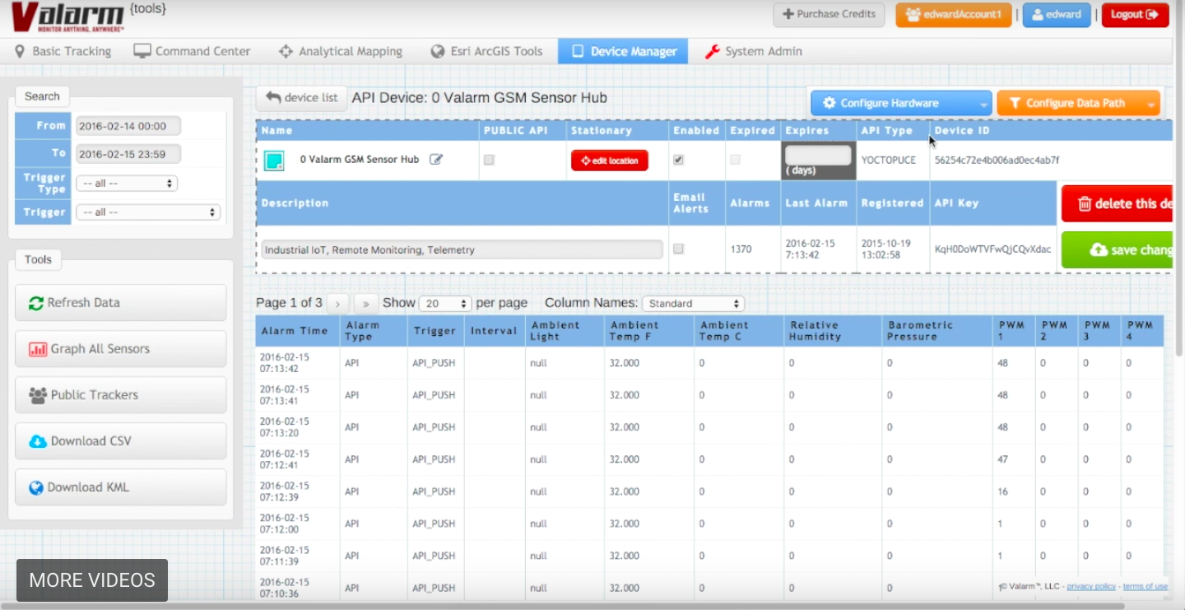Open Esri ArcGIS Tools tab

tap(486, 51)
